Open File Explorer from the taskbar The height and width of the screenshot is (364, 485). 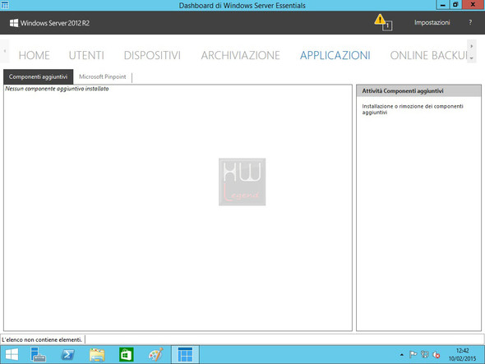[x=97, y=354]
